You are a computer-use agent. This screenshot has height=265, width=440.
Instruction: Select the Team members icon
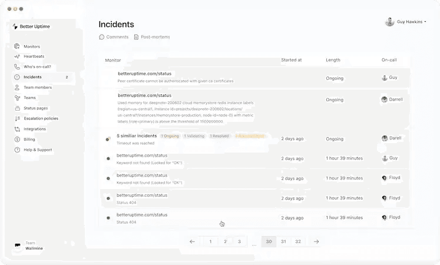(17, 87)
